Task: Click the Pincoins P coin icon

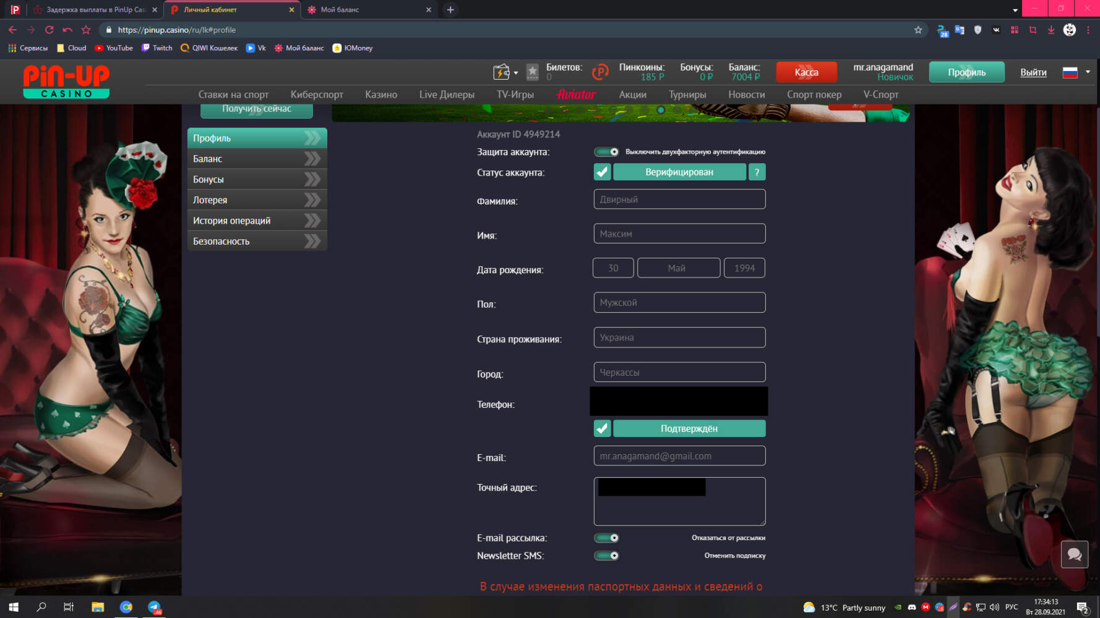Action: click(600, 72)
